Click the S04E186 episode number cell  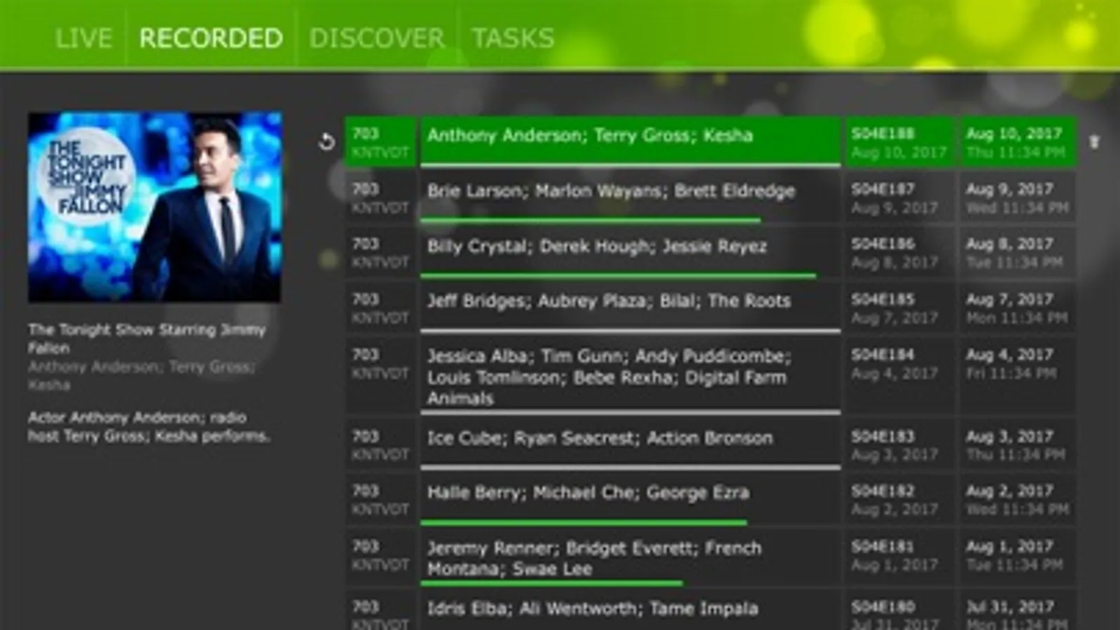(x=899, y=253)
